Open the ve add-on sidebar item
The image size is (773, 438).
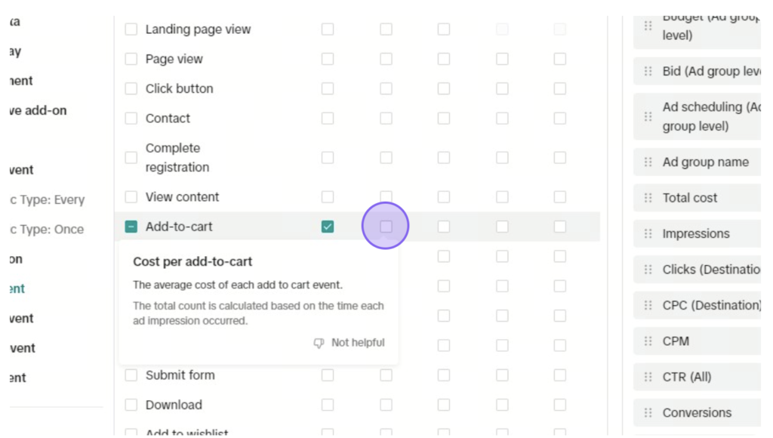tap(38, 110)
